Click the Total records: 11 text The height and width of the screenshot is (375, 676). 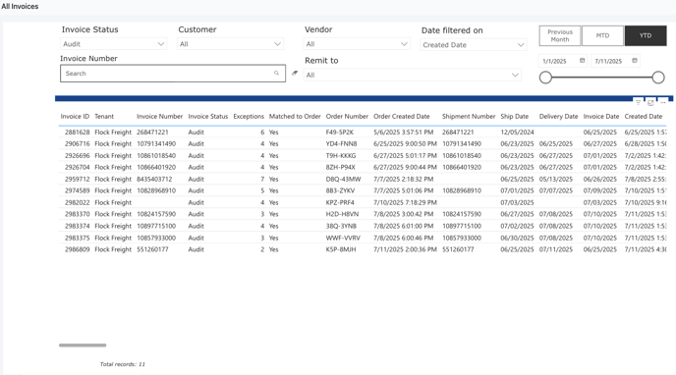(x=123, y=364)
